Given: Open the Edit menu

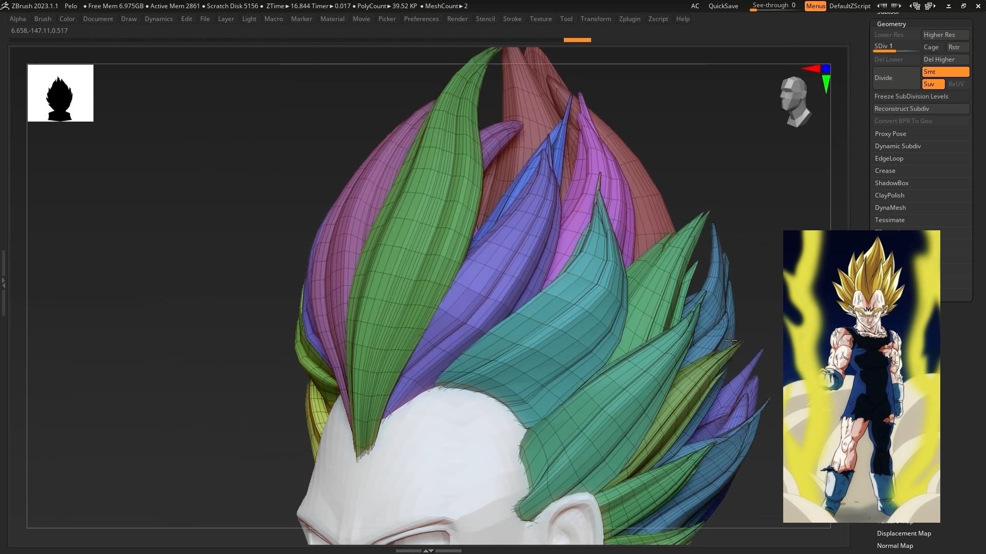Looking at the screenshot, I should click(x=186, y=19).
